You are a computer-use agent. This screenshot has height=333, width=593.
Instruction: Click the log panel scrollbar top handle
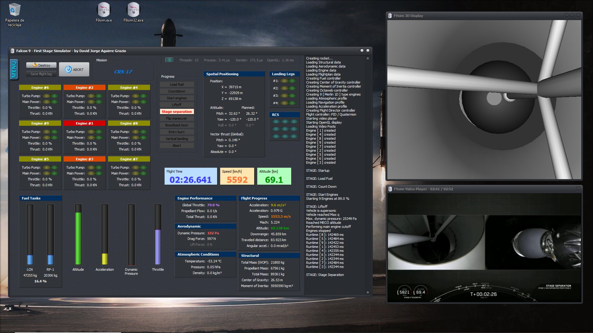(x=368, y=58)
